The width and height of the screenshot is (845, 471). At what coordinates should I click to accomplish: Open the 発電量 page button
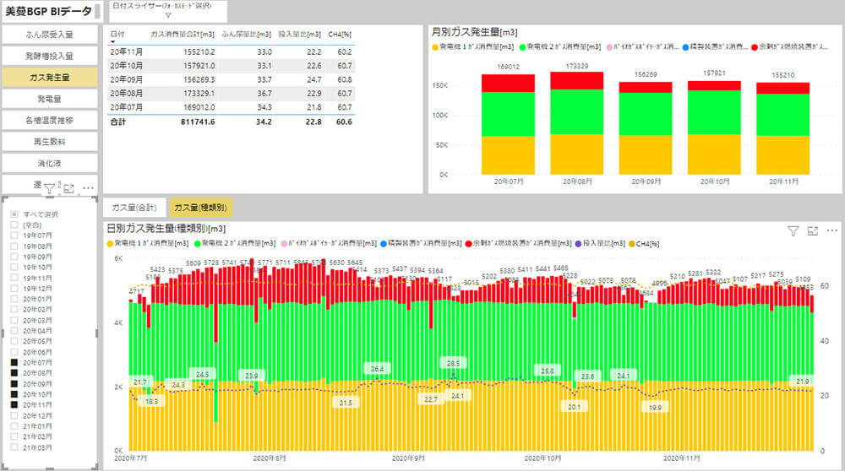click(x=49, y=99)
